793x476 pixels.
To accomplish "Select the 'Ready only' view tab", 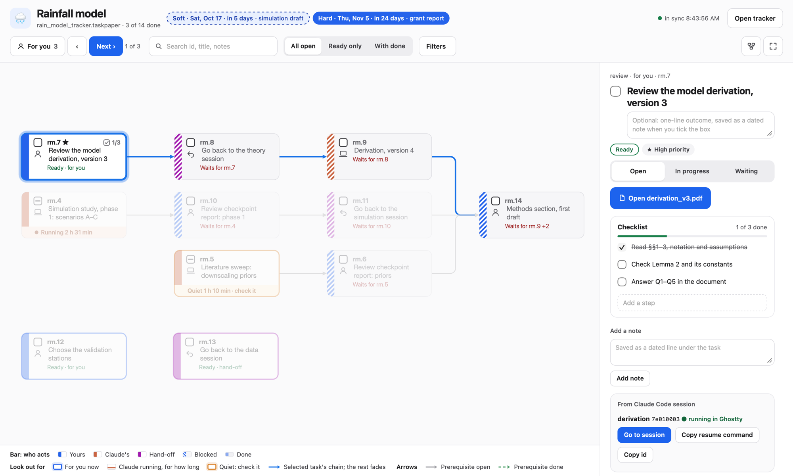I will coord(345,46).
